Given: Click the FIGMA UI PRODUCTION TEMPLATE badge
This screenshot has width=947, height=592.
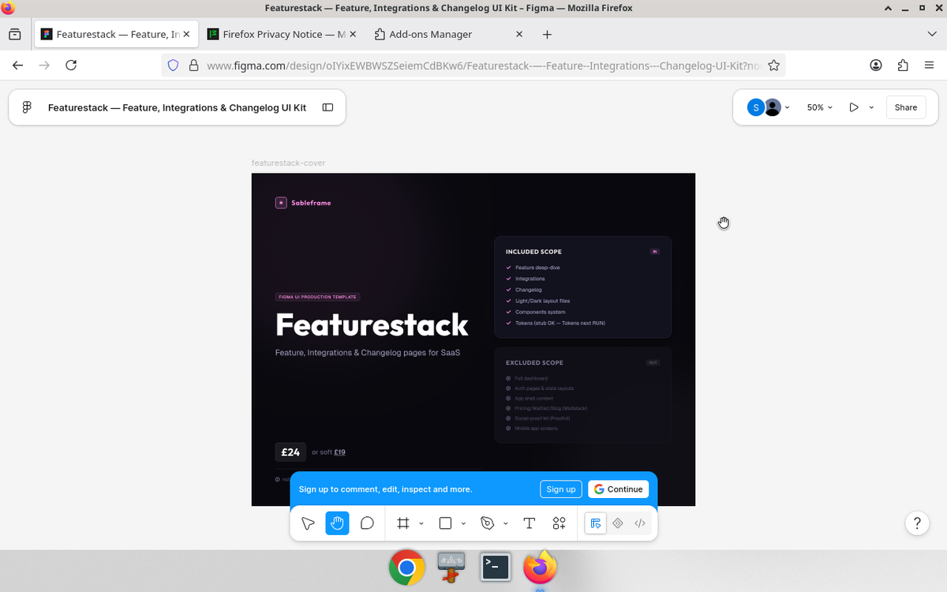Looking at the screenshot, I should tap(317, 297).
